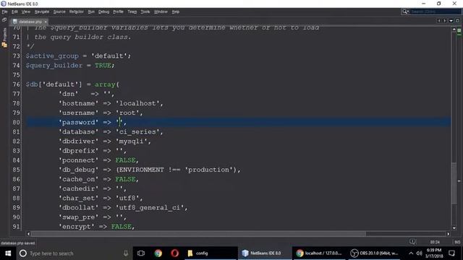Click horizontal scrollbar left arrow

pos(28,234)
